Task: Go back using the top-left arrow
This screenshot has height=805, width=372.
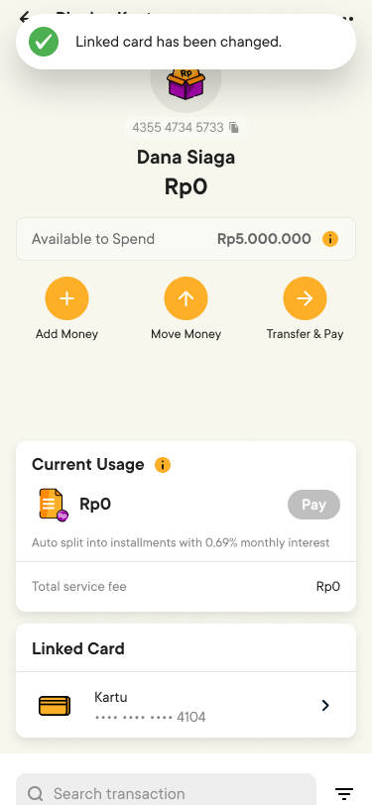Action: 25,17
